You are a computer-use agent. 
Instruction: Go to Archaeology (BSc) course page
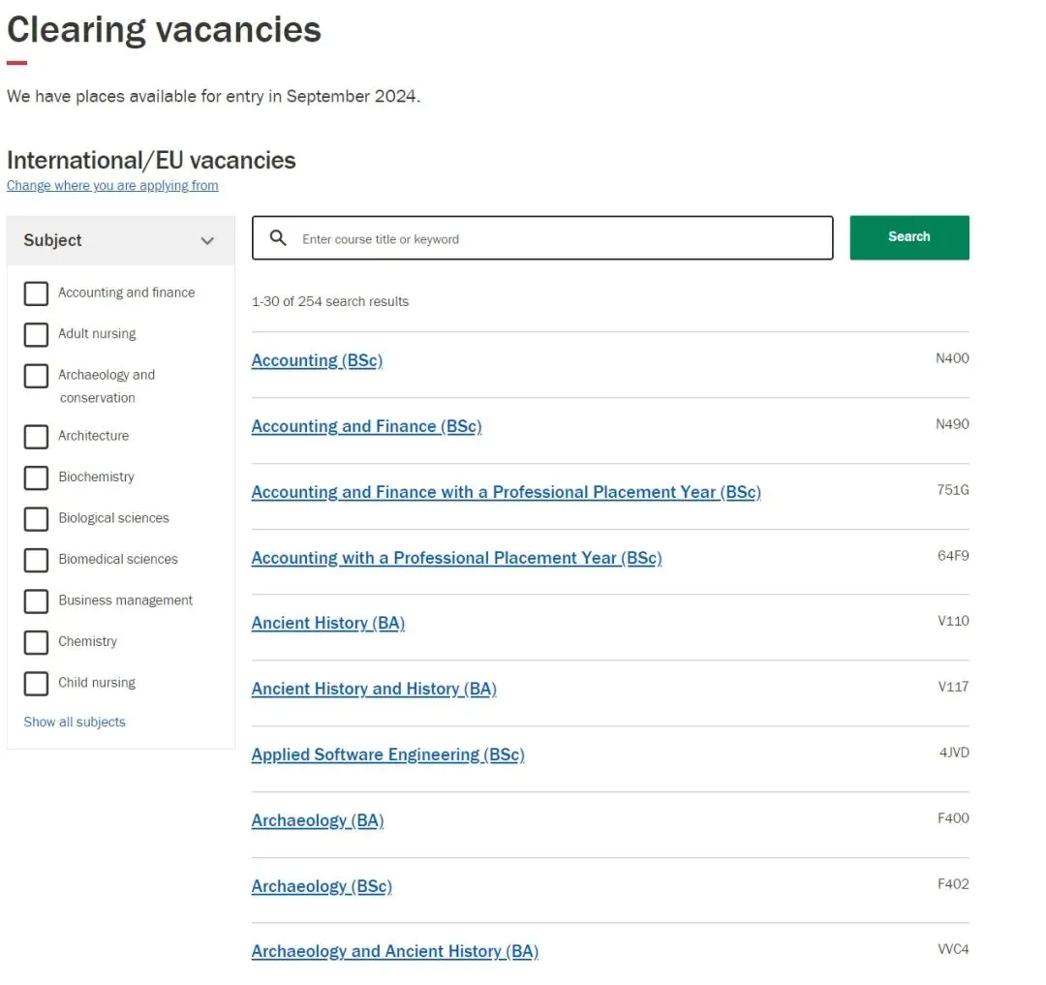pos(322,886)
